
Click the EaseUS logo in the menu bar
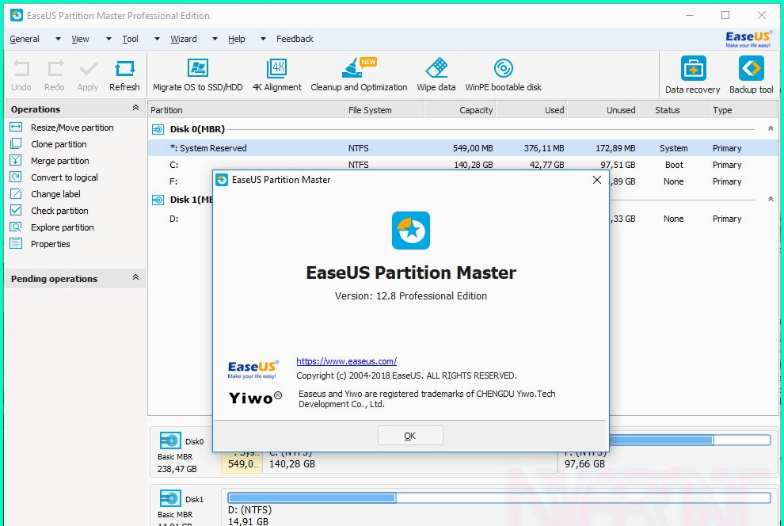(748, 39)
